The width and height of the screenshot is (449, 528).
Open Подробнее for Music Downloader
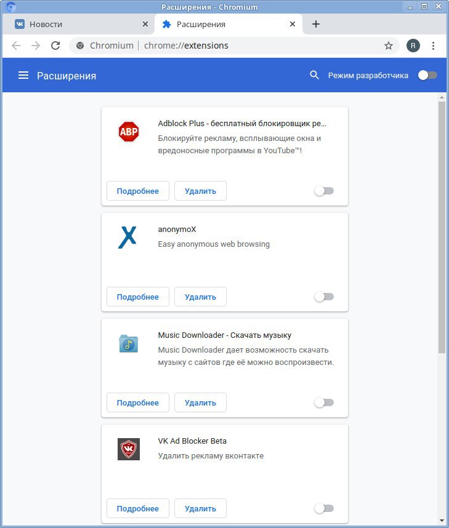(138, 402)
